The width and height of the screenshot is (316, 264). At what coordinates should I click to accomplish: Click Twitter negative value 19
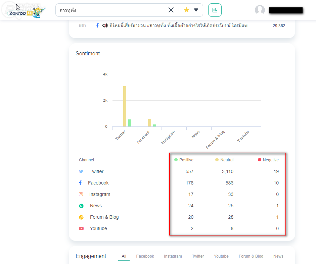pos(276,171)
